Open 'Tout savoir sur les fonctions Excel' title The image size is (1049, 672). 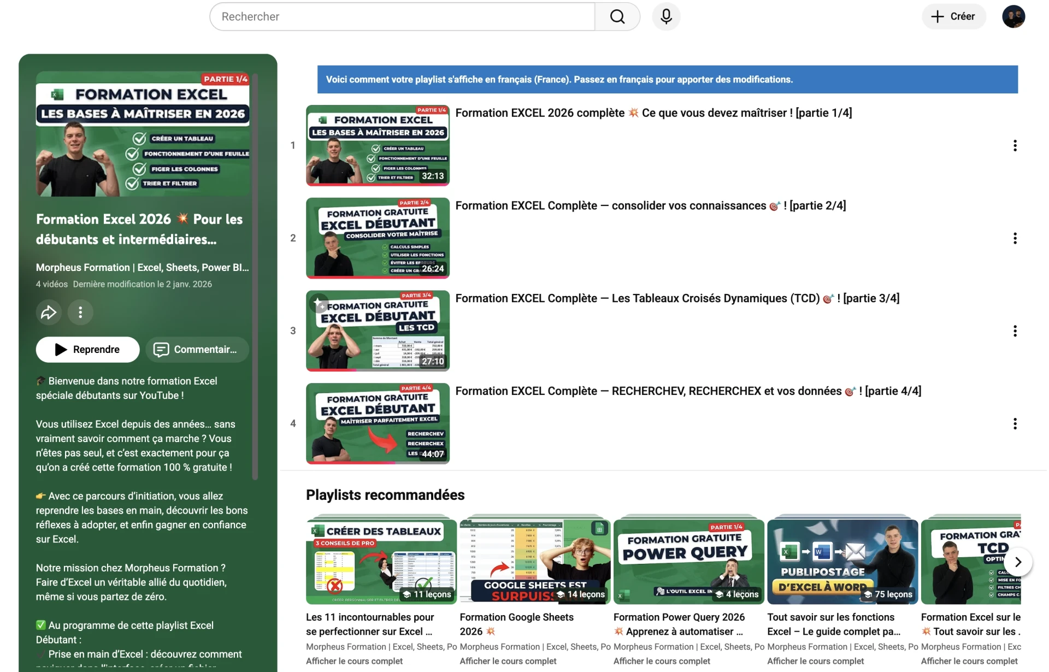pos(834,624)
